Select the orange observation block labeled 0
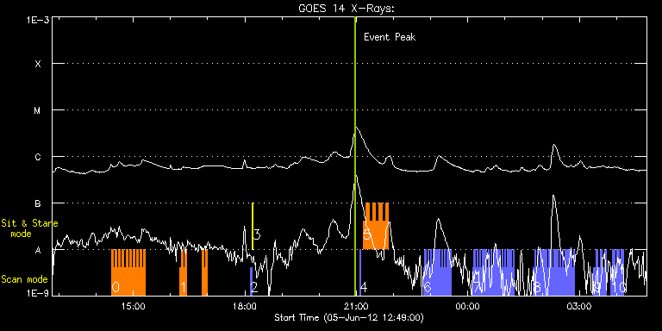The width and height of the screenshot is (662, 331). (x=128, y=272)
